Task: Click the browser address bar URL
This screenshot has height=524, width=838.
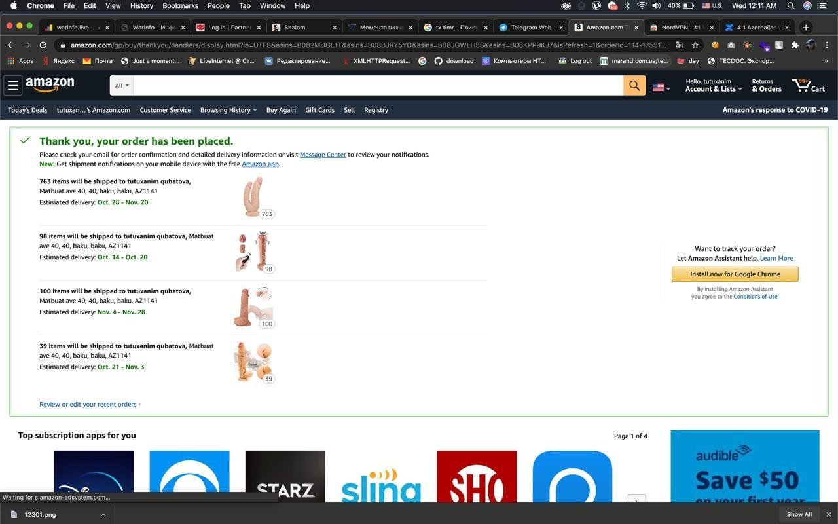Action: click(x=369, y=45)
